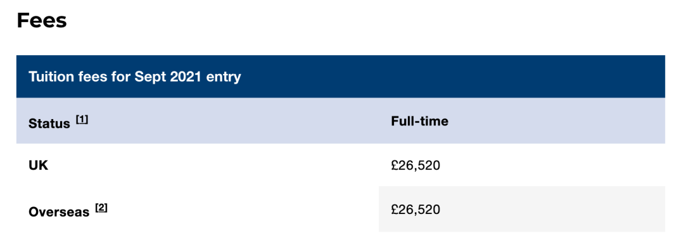
Task: Click the Overseas full-time fee £26,520
Action: coord(415,210)
